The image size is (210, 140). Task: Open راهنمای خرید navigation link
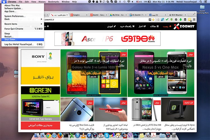(127, 26)
